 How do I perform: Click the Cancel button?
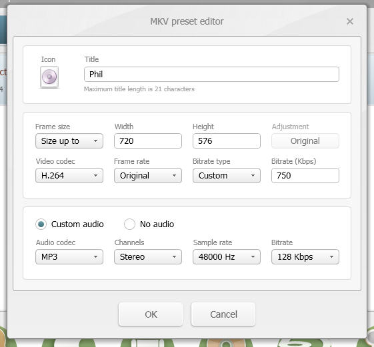pos(223,314)
